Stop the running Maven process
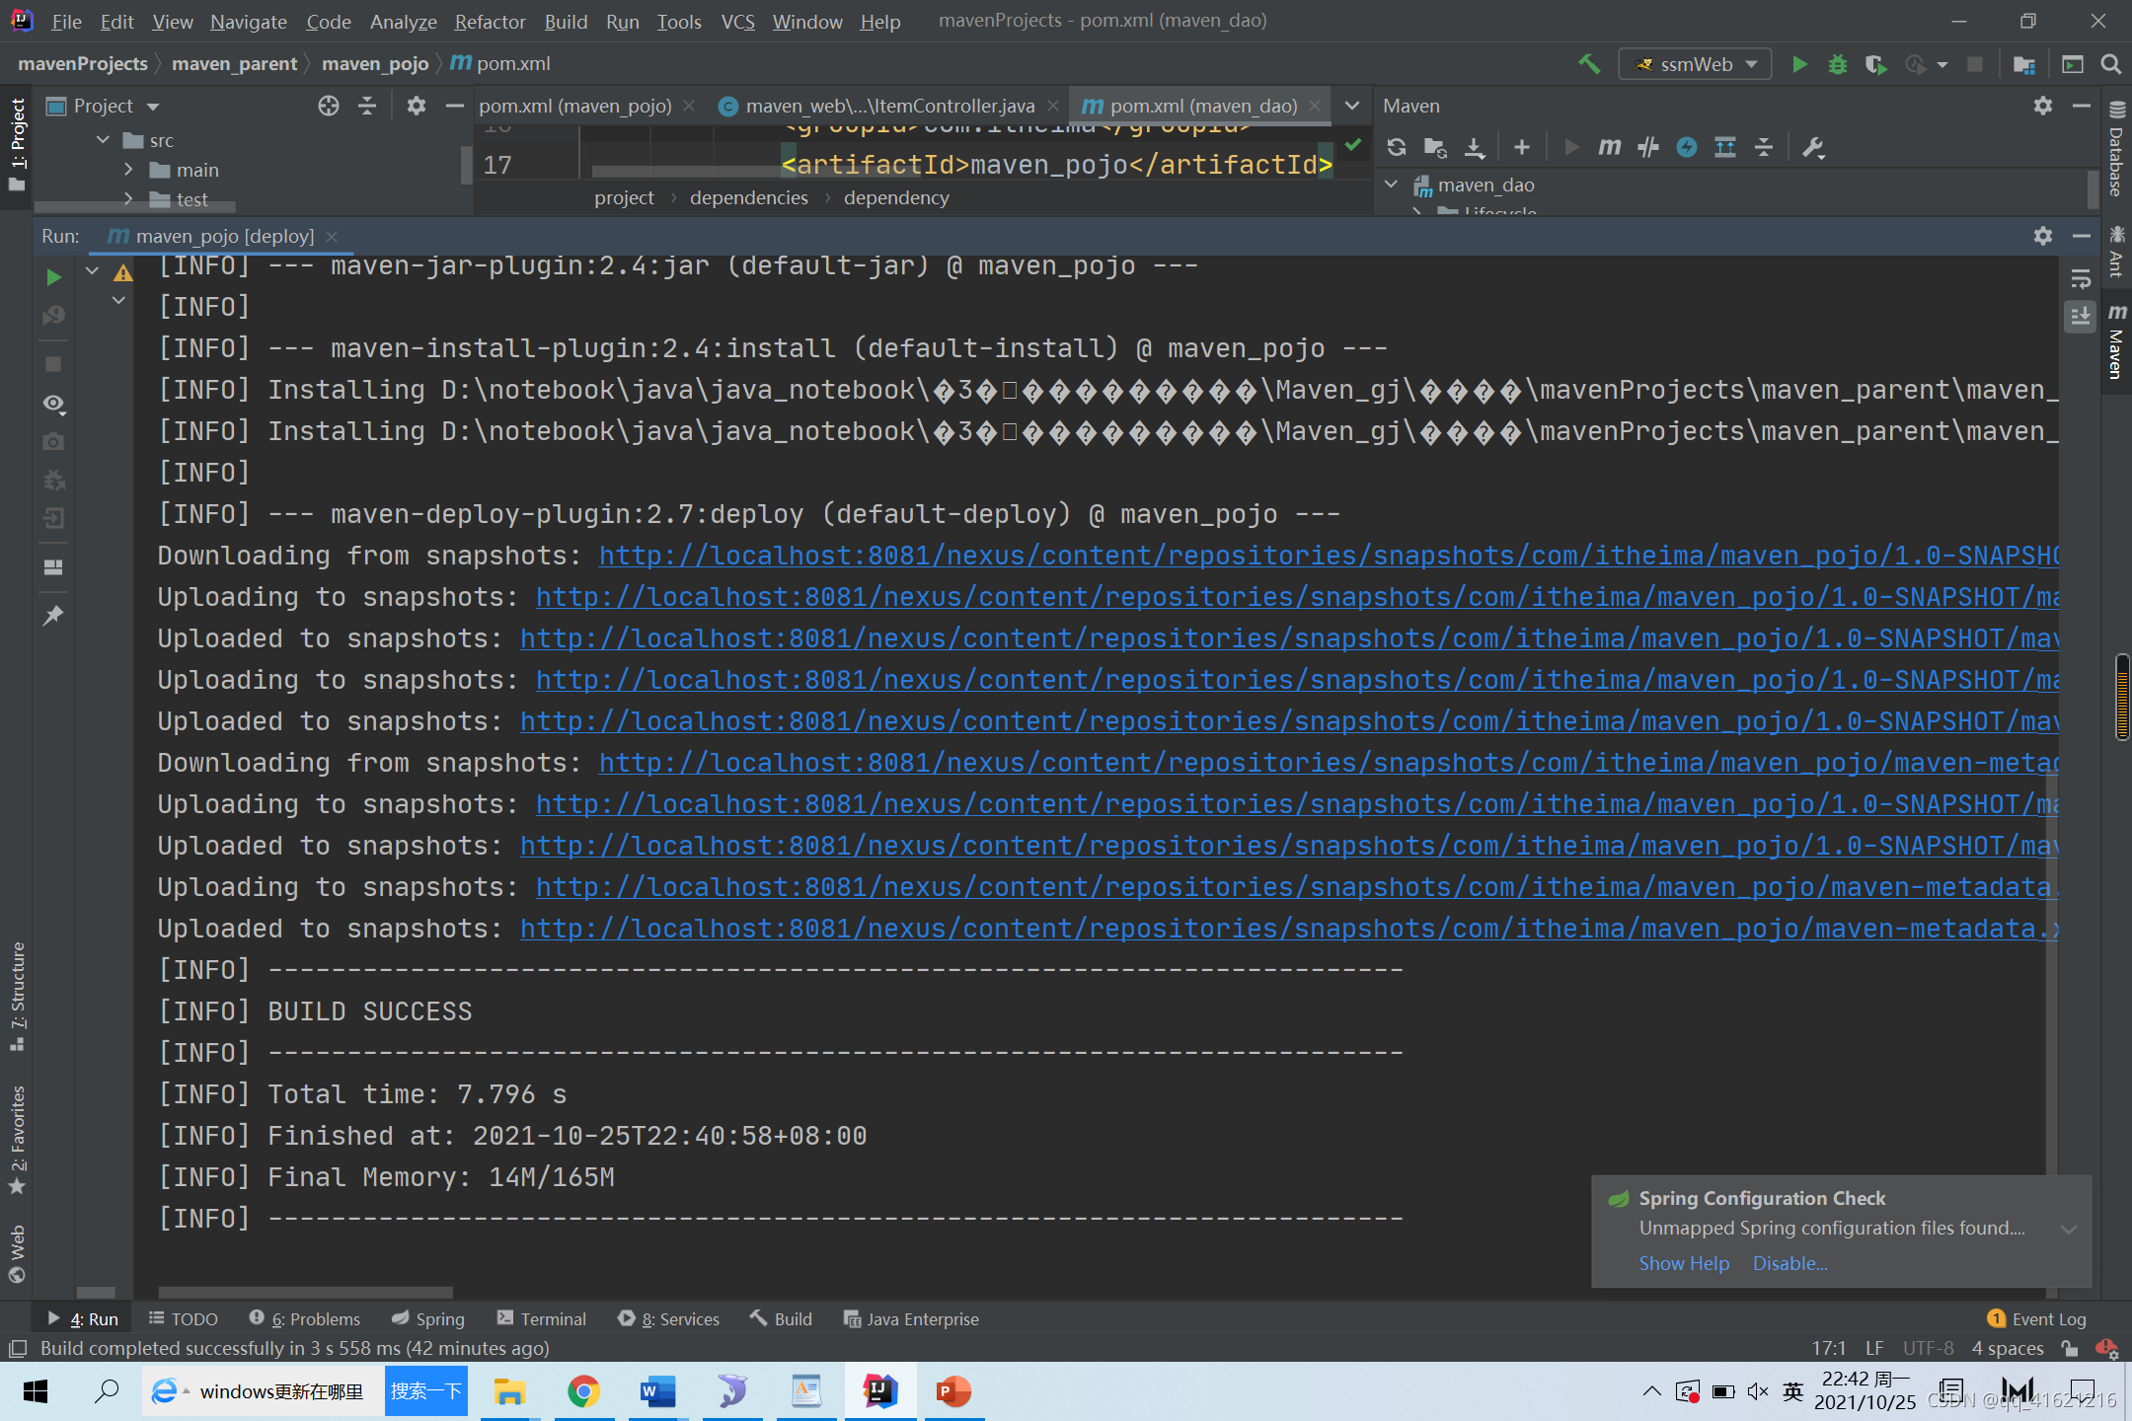Screen dimensions: 2132x1421 (53, 363)
